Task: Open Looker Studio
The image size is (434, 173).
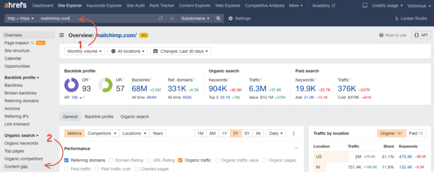Action: click(x=411, y=18)
